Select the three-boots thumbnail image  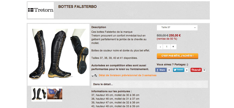point(39,94)
